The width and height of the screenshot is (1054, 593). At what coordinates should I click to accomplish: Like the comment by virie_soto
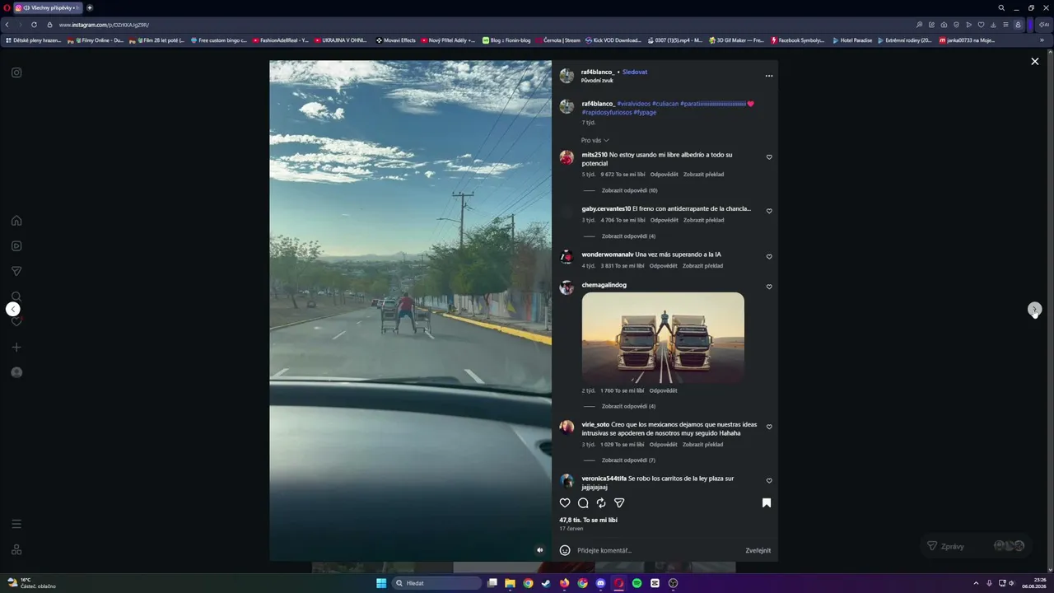coord(769,427)
